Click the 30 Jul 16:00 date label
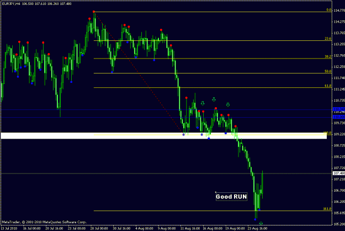 [x=121, y=229]
